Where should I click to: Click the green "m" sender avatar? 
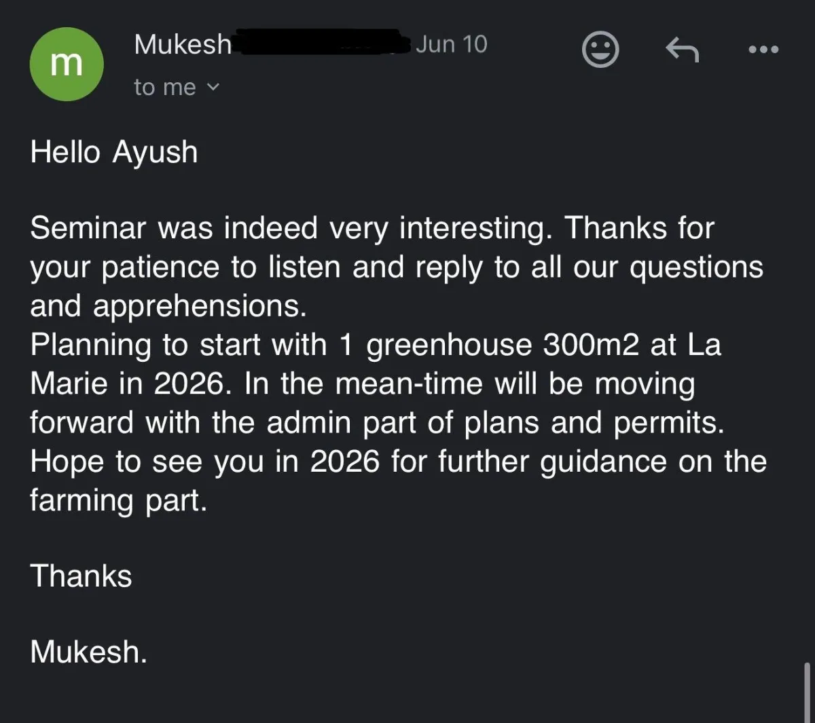tap(67, 64)
